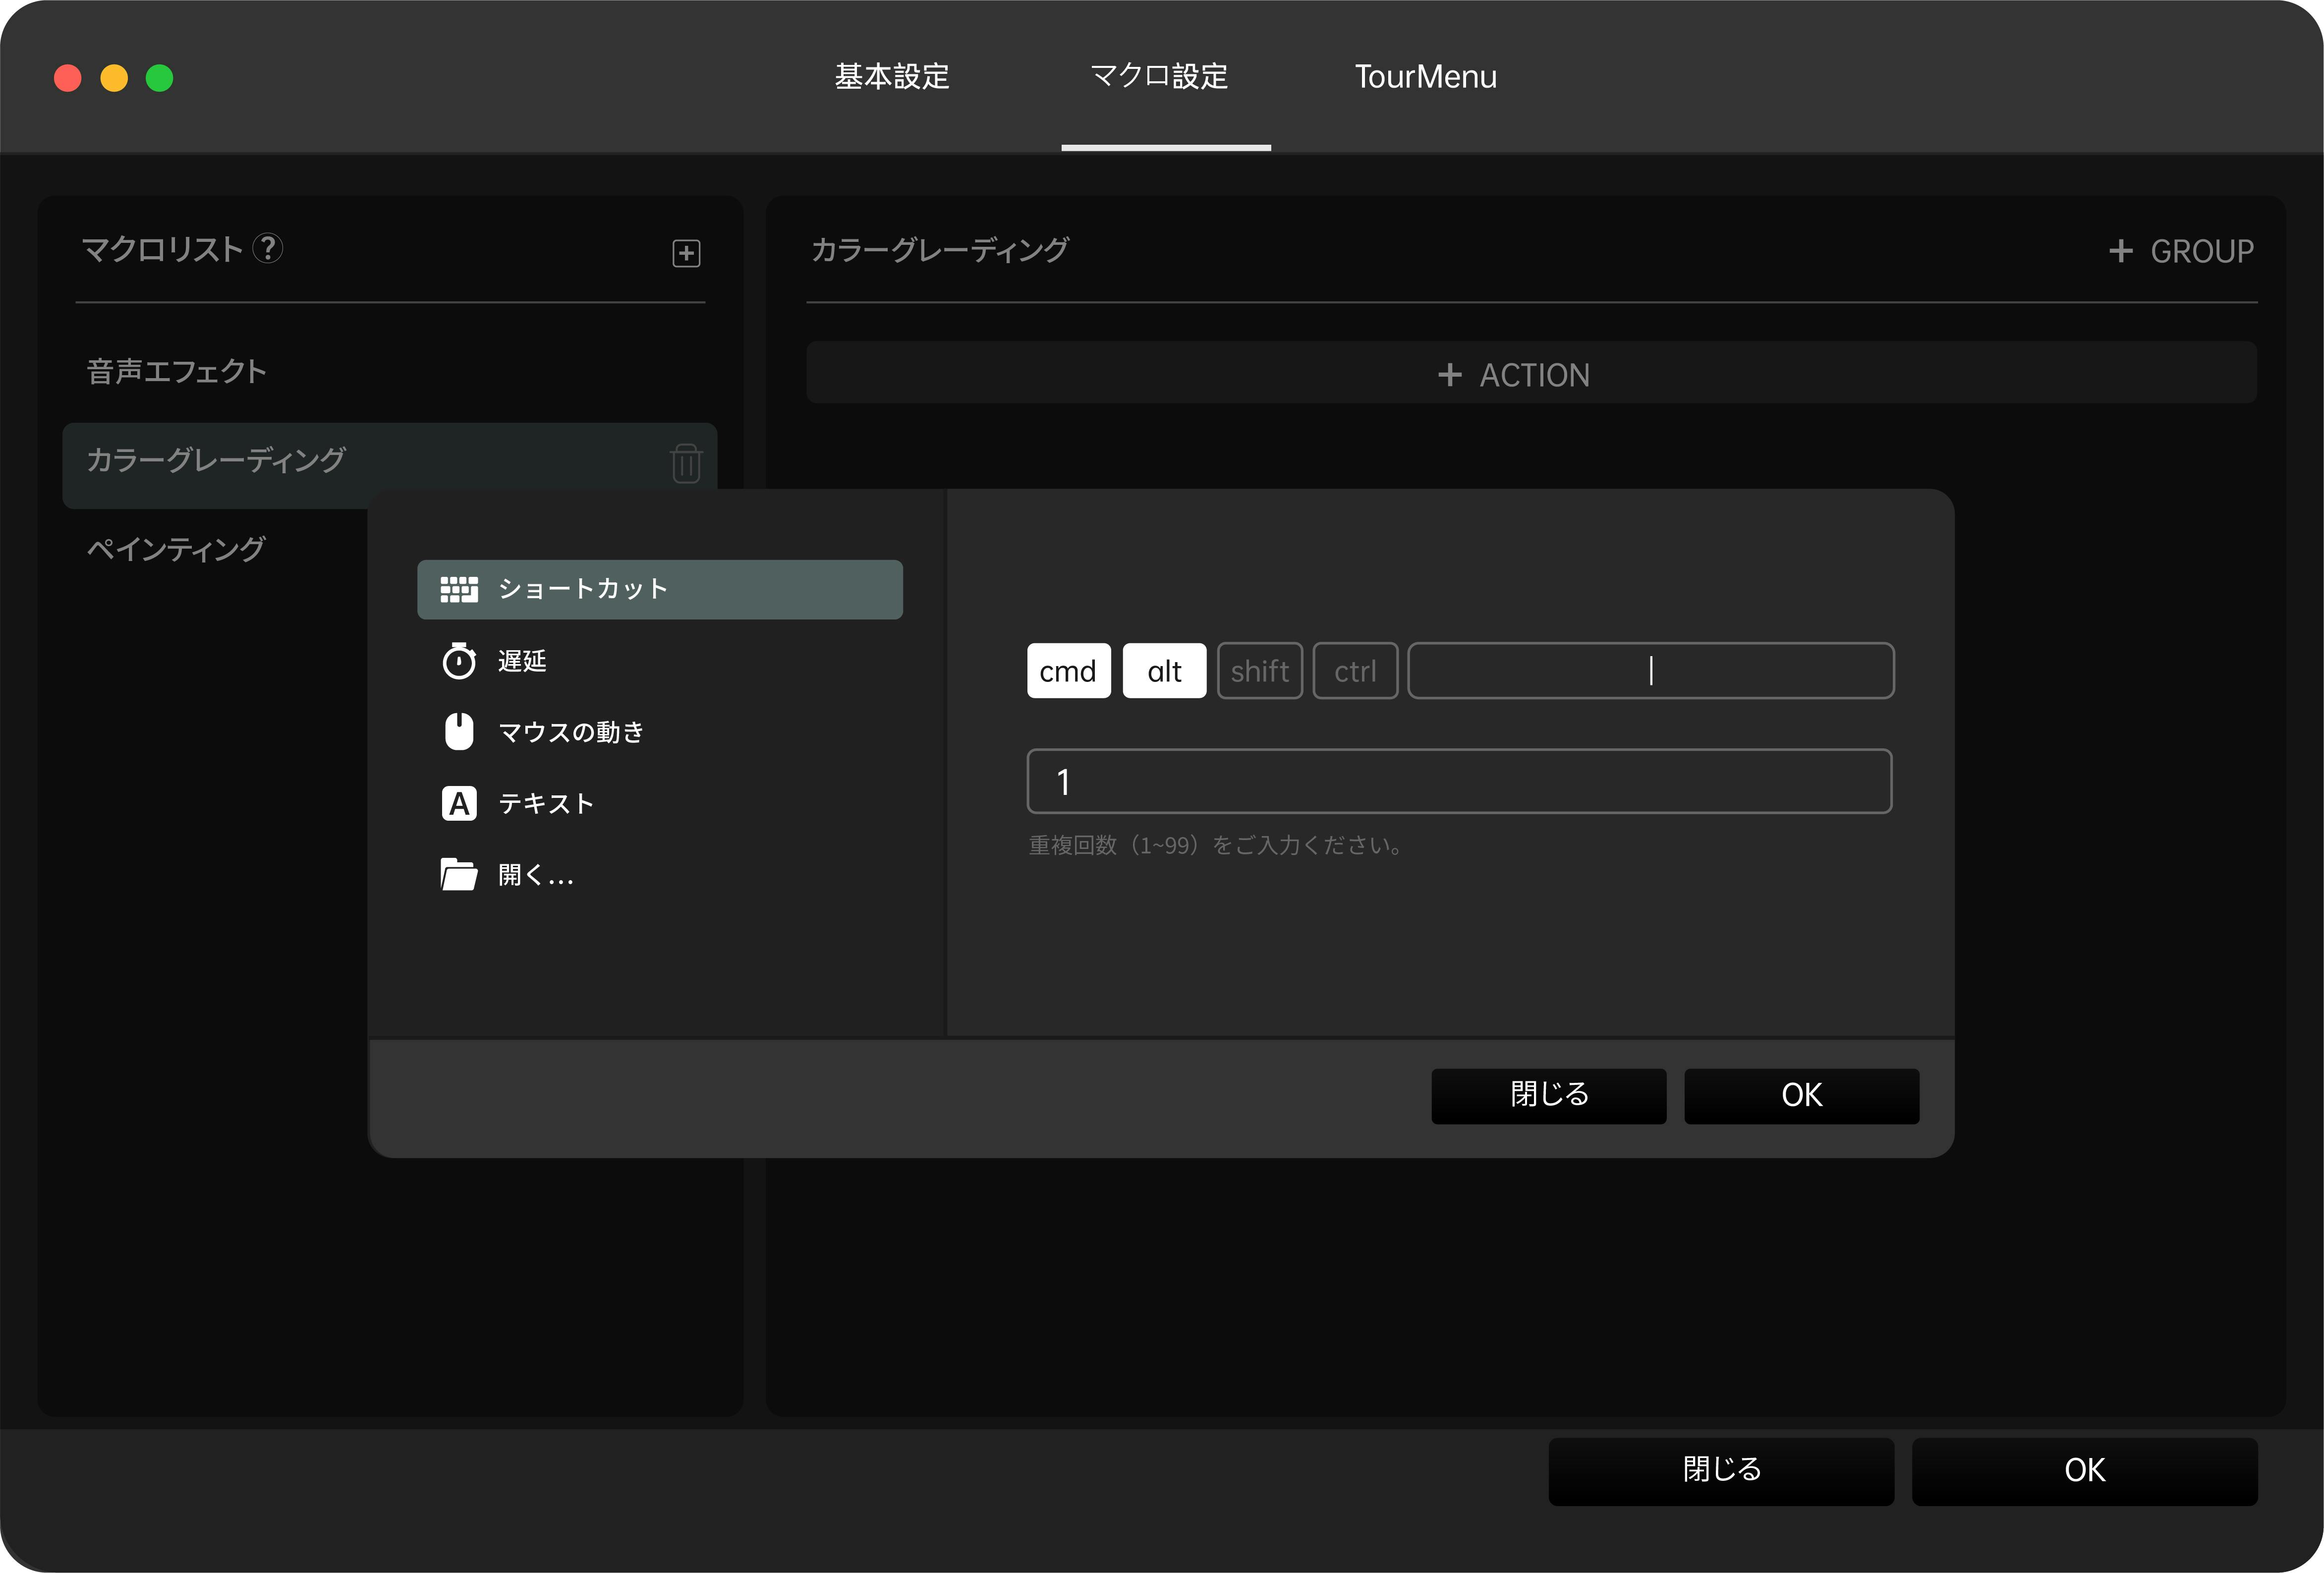Disable the alt modifier key
The height and width of the screenshot is (1573, 2324).
pos(1164,671)
